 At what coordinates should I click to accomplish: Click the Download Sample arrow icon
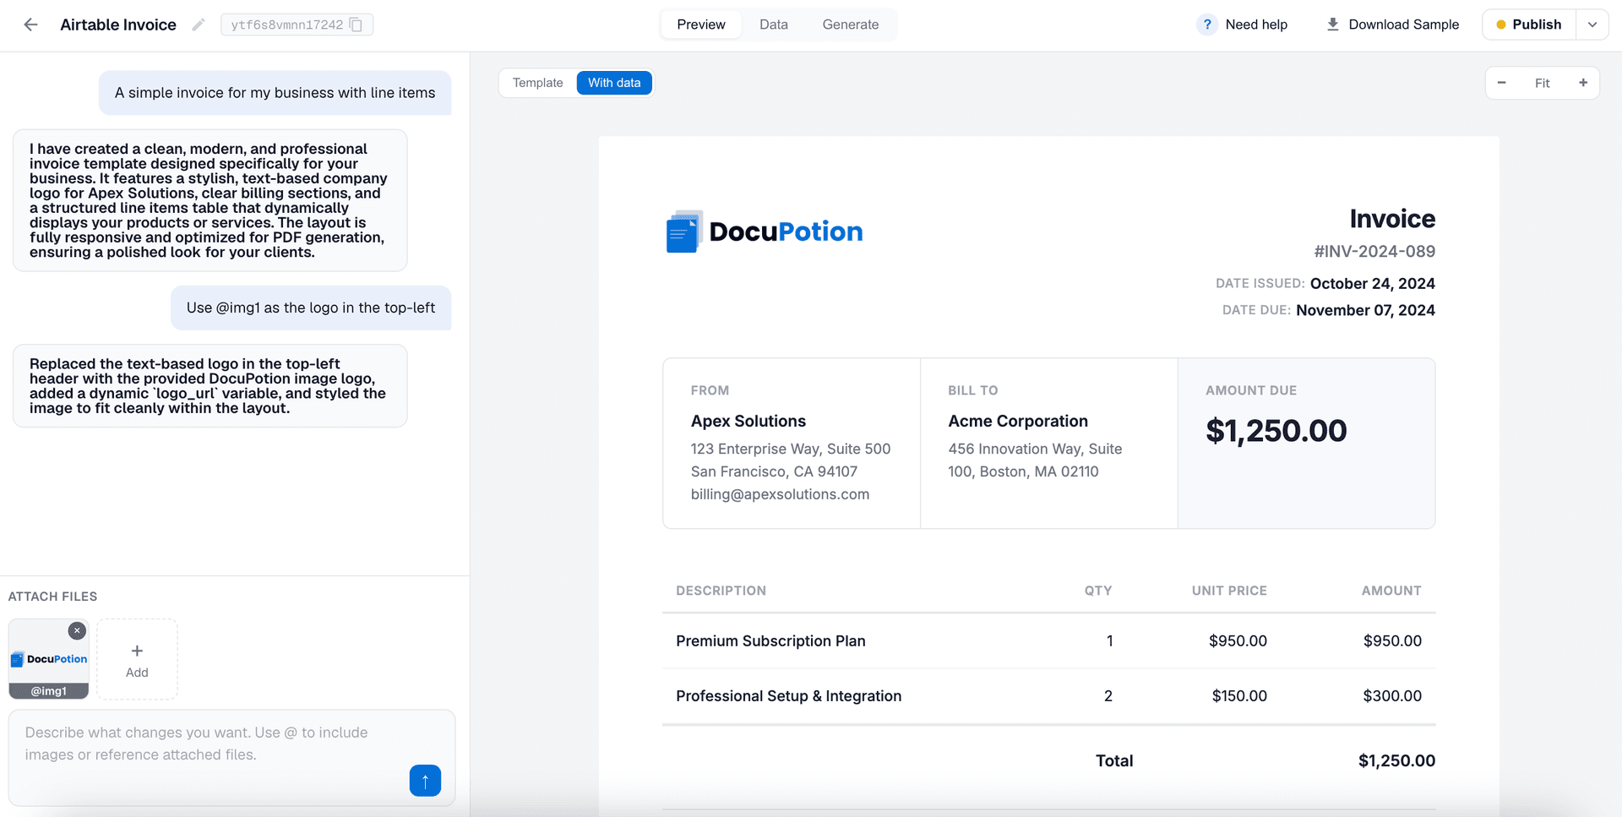tap(1332, 25)
